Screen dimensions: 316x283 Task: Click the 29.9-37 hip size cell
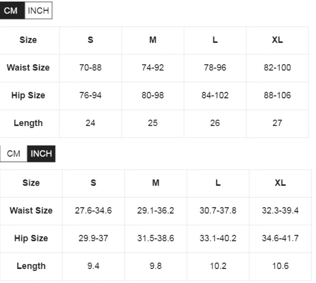tap(93, 238)
